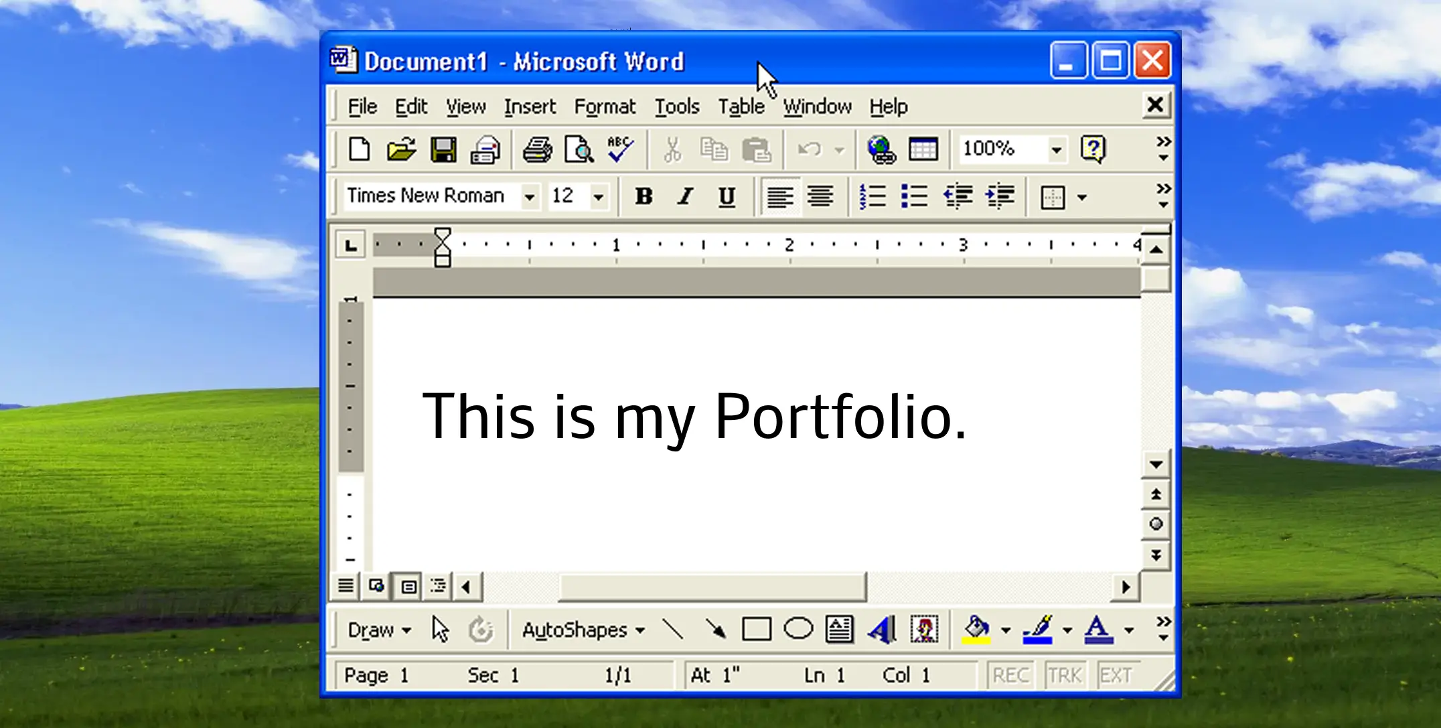Click the tab stop selector on ruler
1441x728 pixels.
point(350,245)
